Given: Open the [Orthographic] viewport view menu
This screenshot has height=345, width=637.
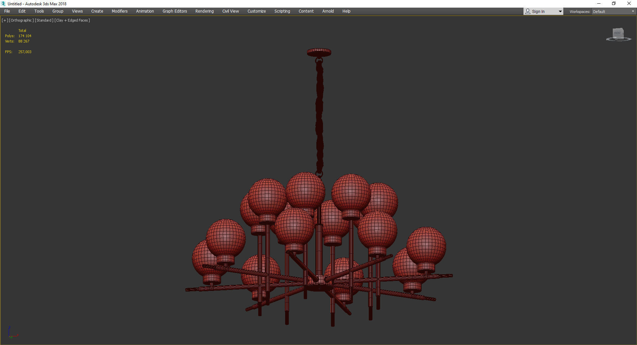Looking at the screenshot, I should (21, 20).
